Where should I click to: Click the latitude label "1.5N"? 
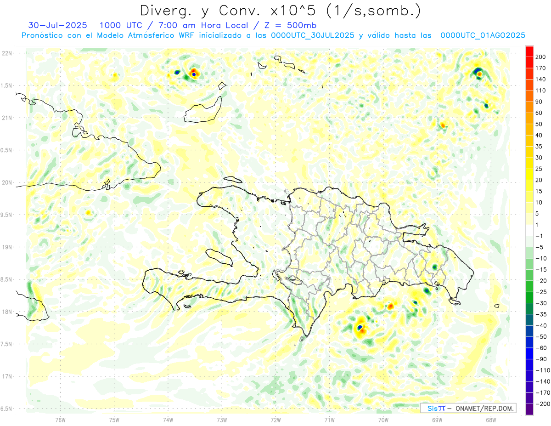pyautogui.click(x=7, y=85)
